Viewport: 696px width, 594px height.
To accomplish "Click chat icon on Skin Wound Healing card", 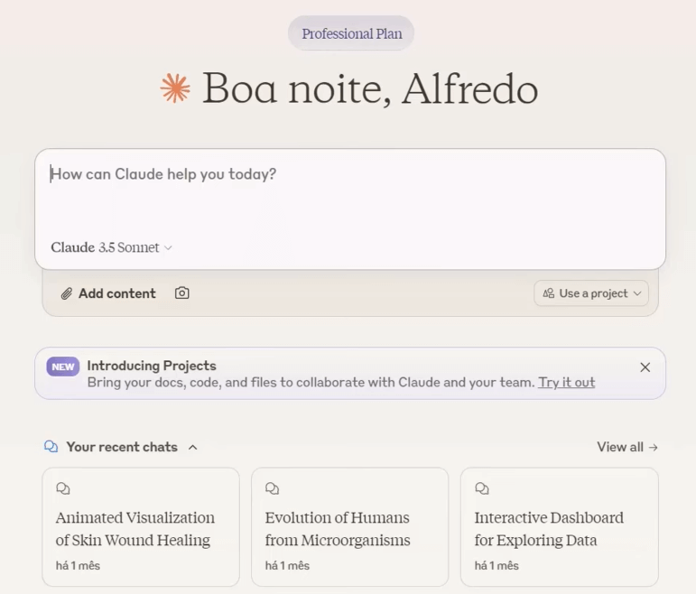I will point(63,488).
